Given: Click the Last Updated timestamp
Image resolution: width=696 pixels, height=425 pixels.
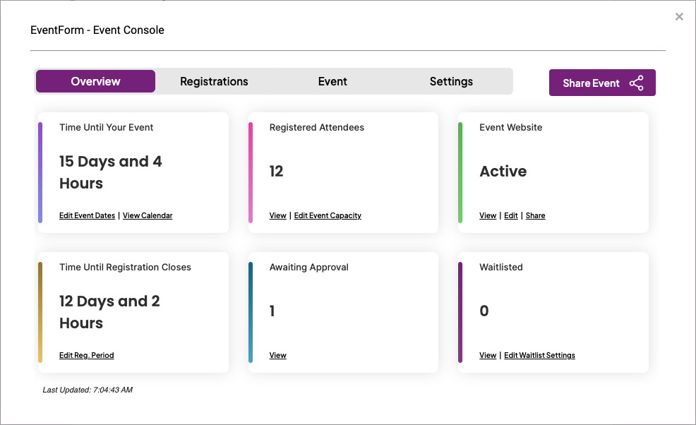Looking at the screenshot, I should tap(86, 390).
